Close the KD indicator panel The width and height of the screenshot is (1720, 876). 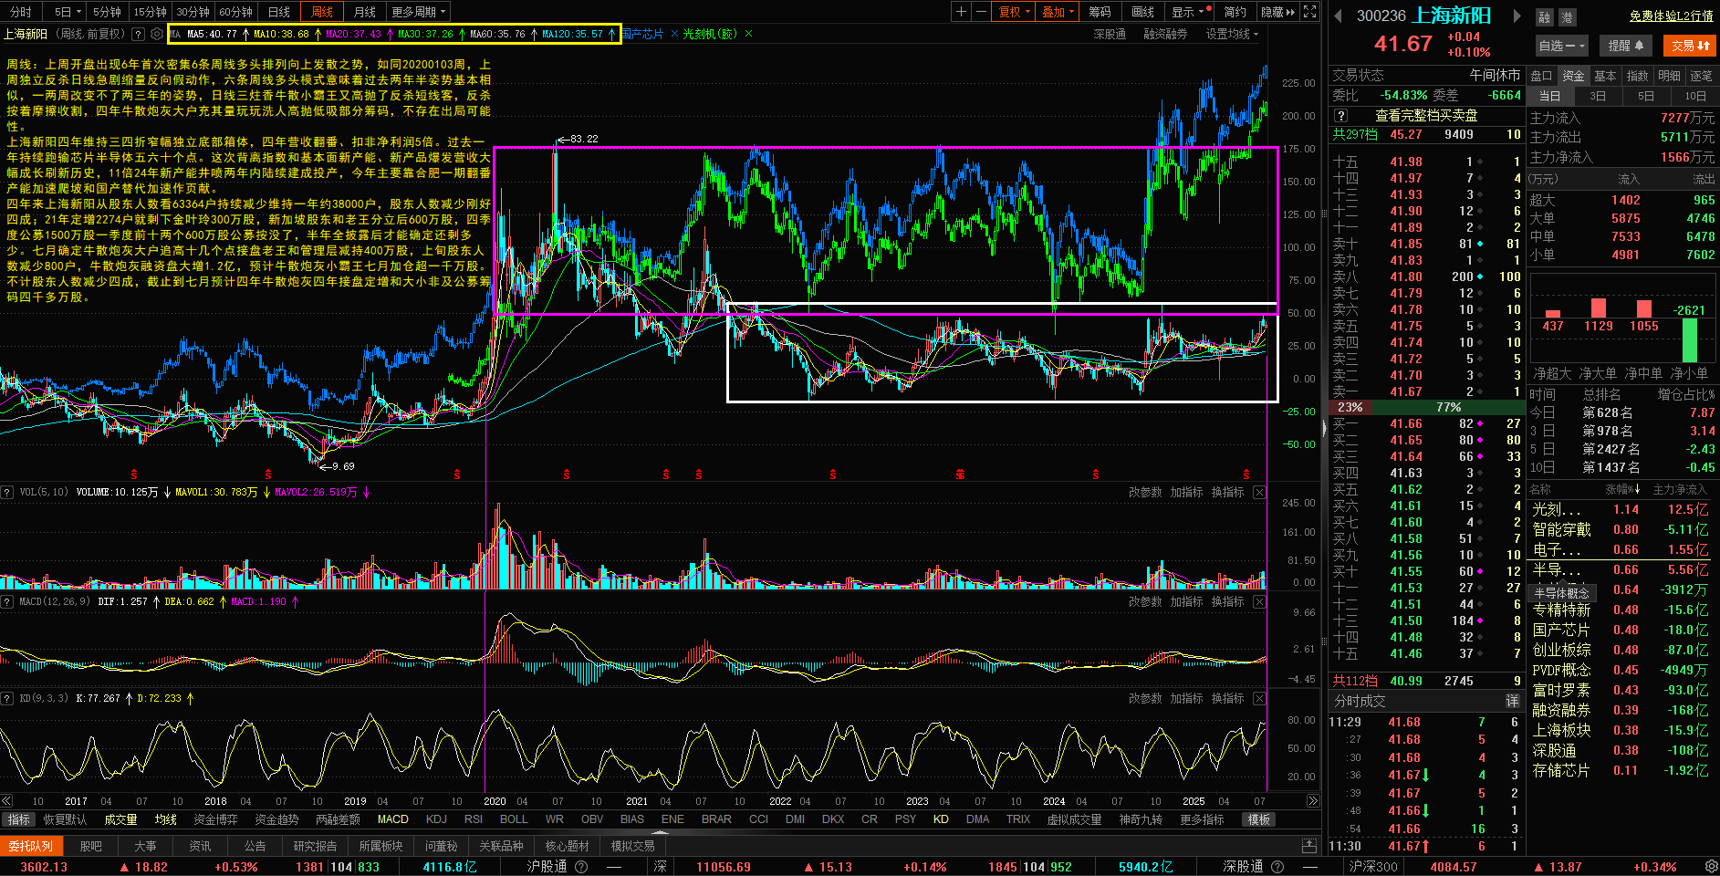[x=1259, y=698]
